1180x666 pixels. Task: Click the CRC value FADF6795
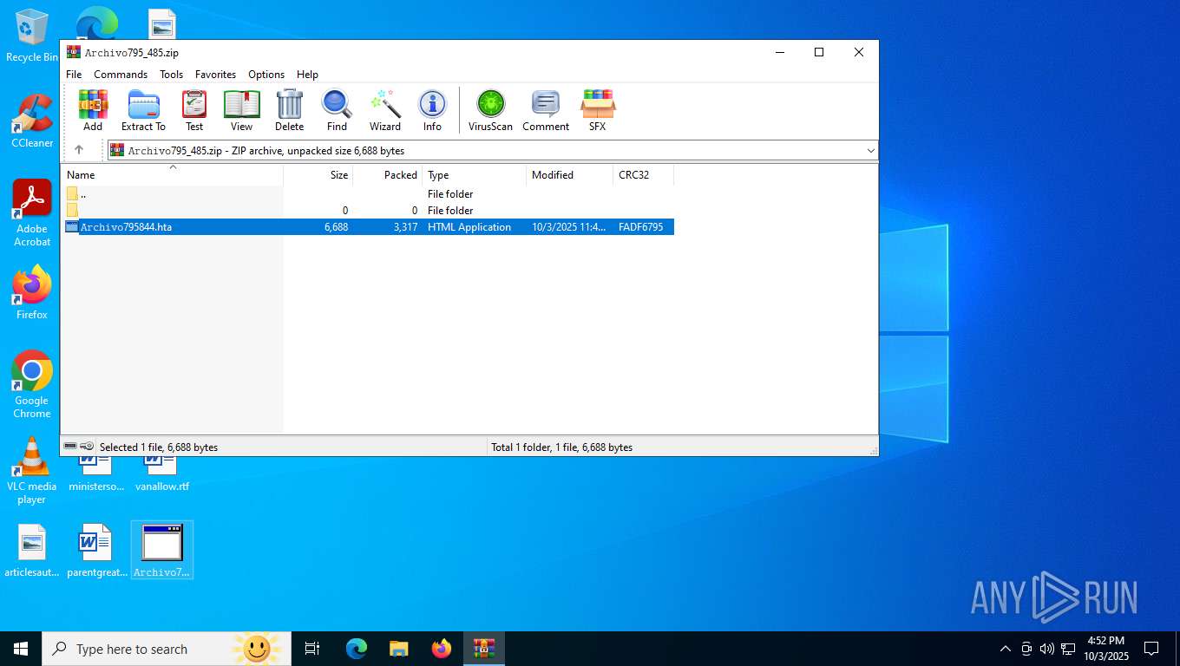(x=640, y=227)
